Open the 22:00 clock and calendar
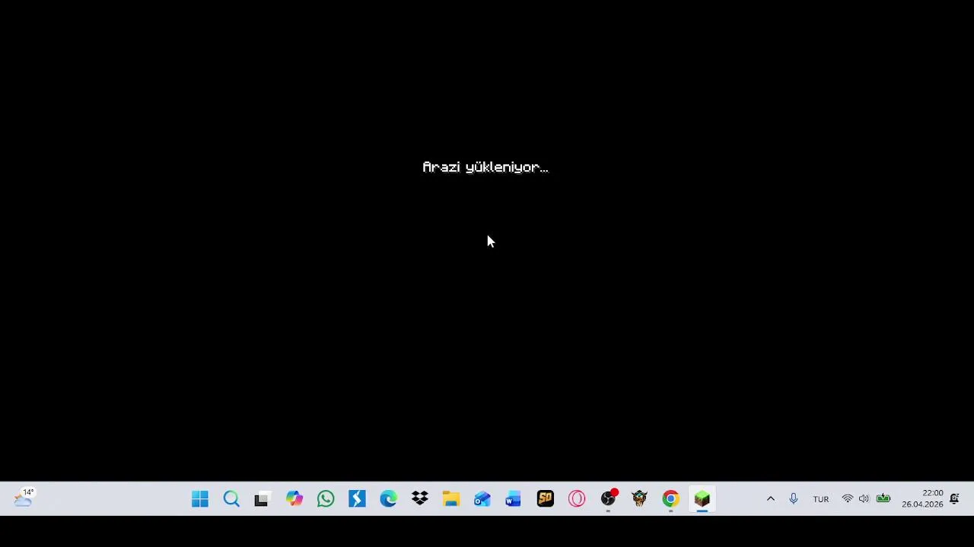 point(922,499)
